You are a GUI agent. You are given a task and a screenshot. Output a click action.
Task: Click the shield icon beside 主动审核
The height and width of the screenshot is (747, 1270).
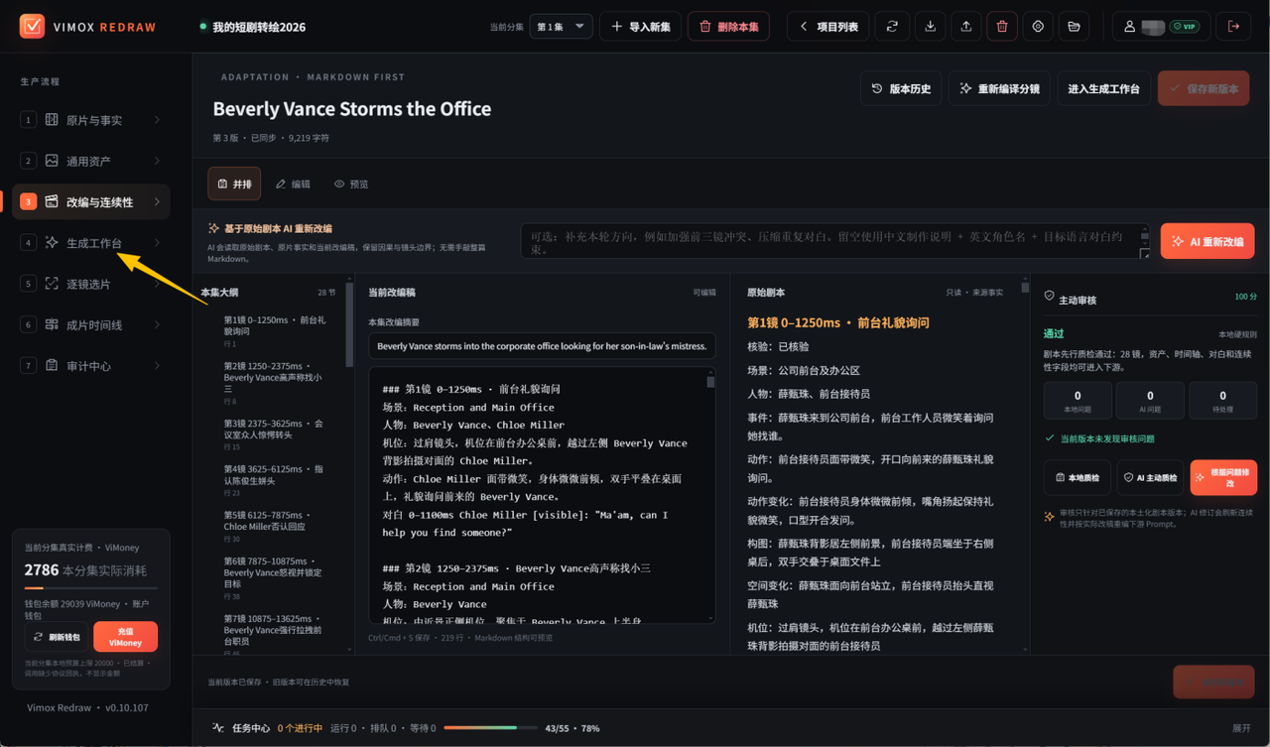pos(1050,297)
